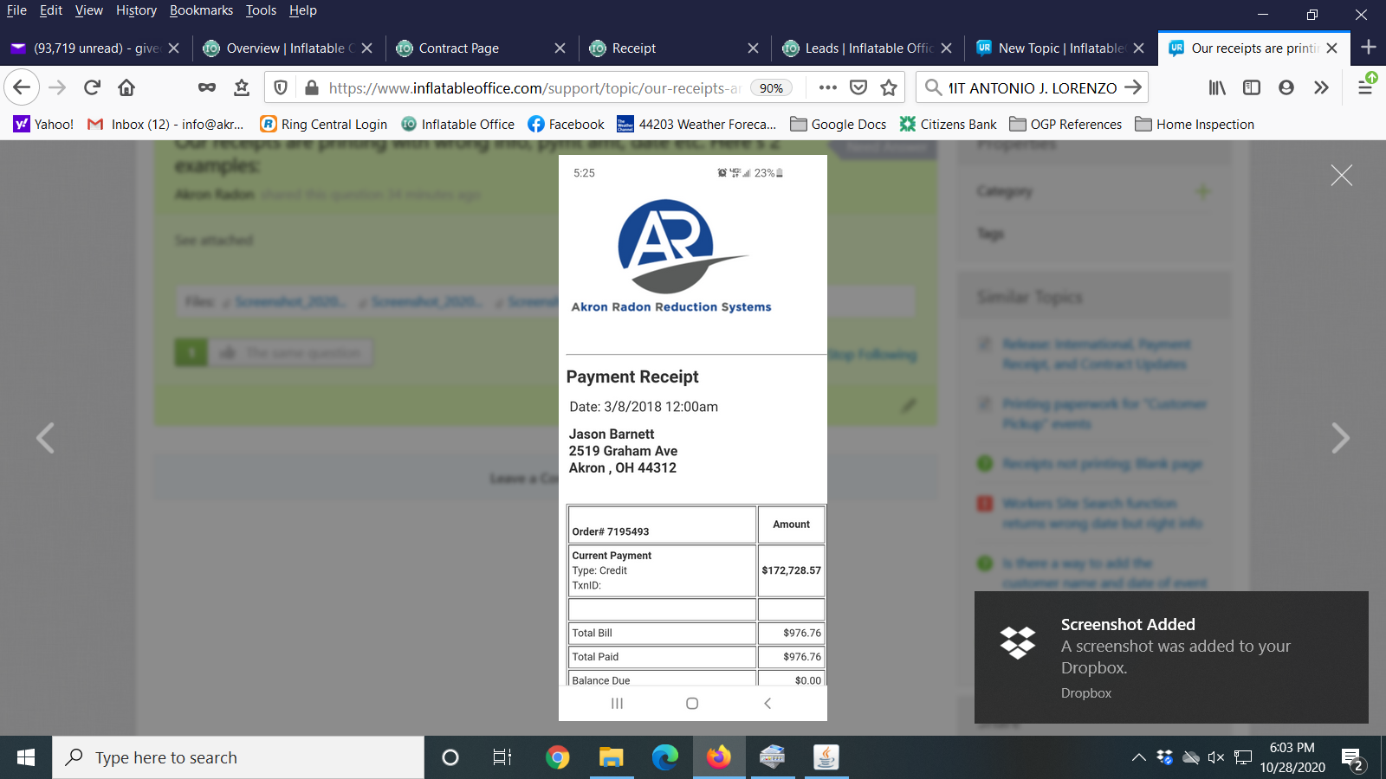Expand the toolbar overflow chevron
Image resolution: width=1386 pixels, height=779 pixels.
pos(1321,87)
